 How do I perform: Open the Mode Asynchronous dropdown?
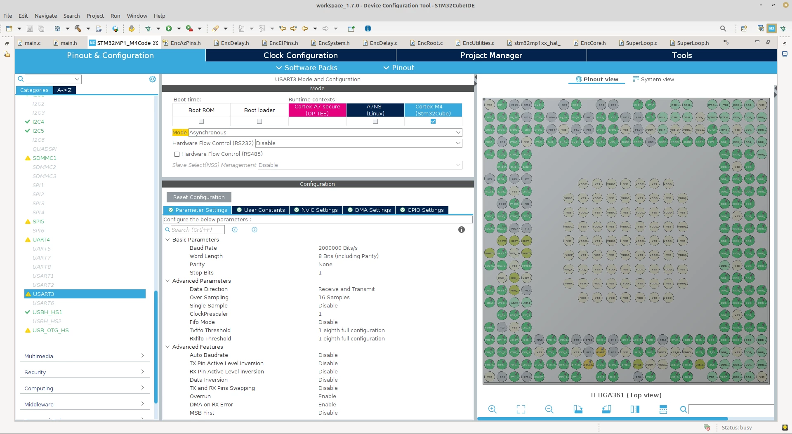[325, 132]
